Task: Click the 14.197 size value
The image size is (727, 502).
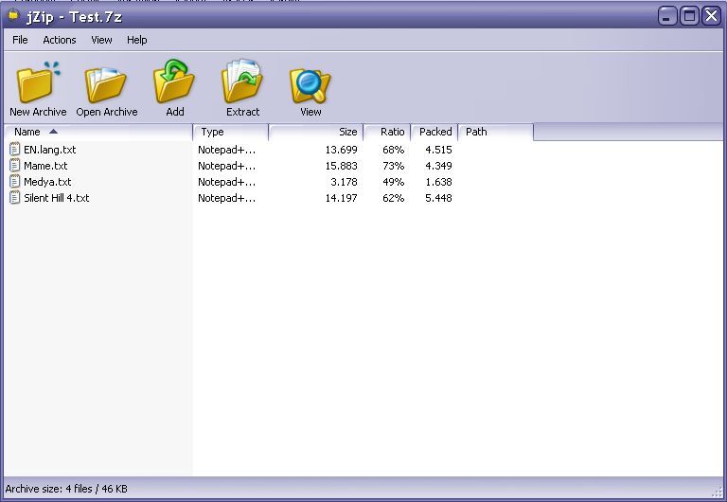Action: (x=341, y=198)
